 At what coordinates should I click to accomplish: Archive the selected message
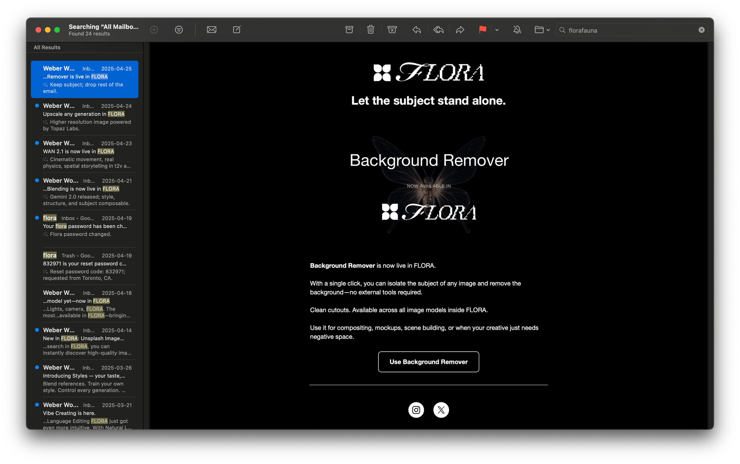(x=349, y=30)
